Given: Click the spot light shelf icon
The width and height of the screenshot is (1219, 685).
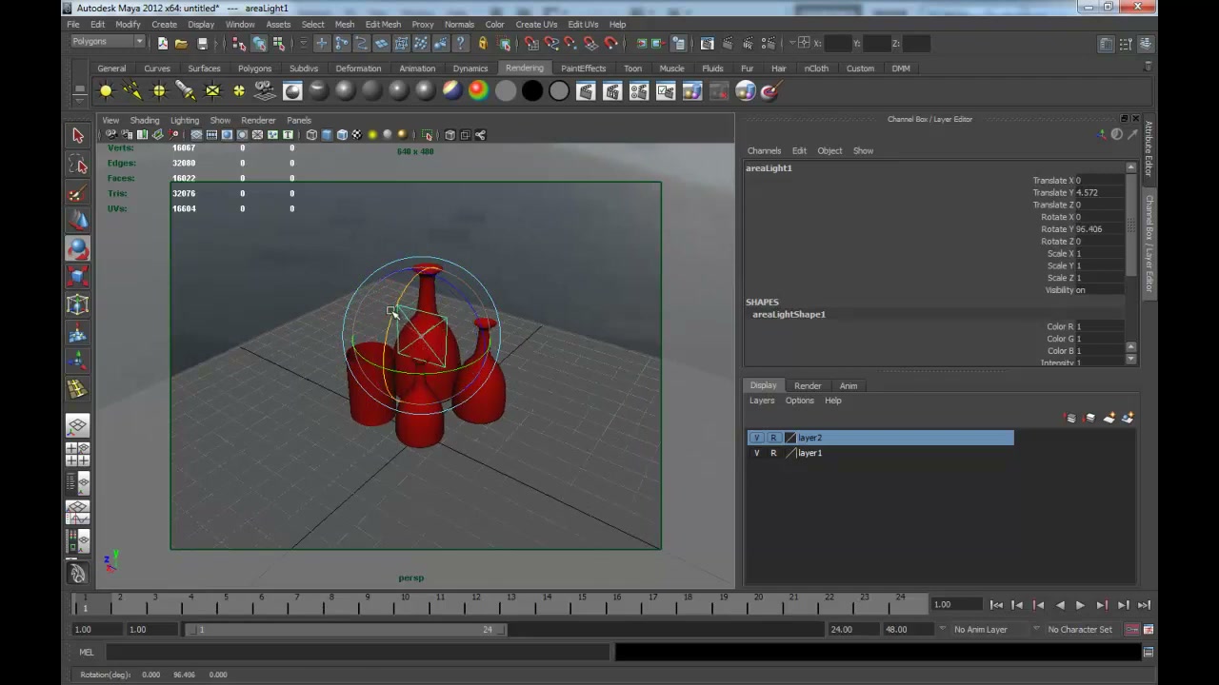Looking at the screenshot, I should pos(186,91).
